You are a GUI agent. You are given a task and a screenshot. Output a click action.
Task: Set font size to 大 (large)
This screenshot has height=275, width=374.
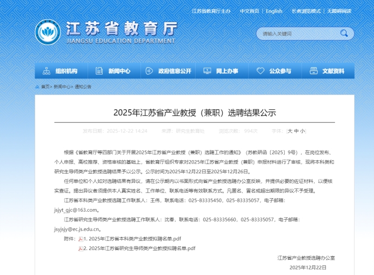click(x=290, y=131)
